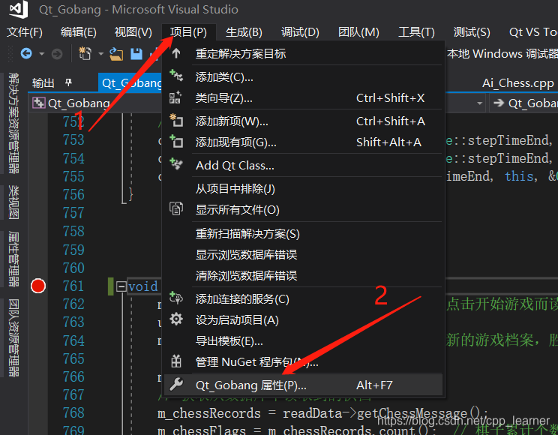558x435 pixels.
Task: Start the 本地 Windows 调试器
Action: 502,54
